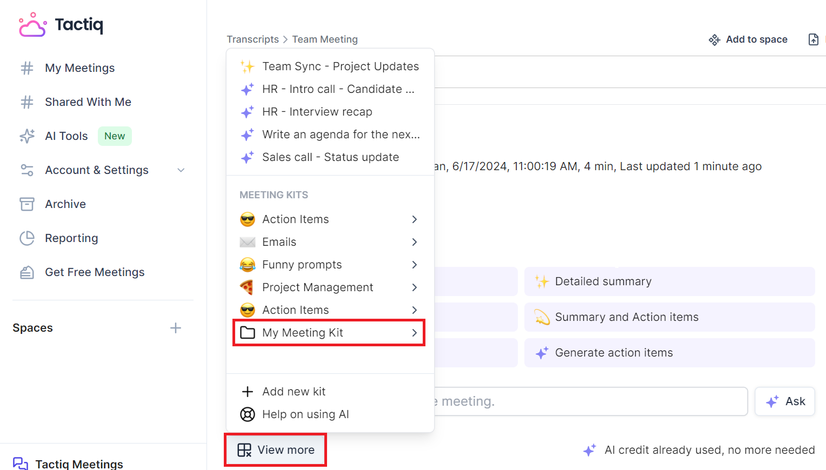Click Add to space button
826x470 pixels.
coord(748,39)
